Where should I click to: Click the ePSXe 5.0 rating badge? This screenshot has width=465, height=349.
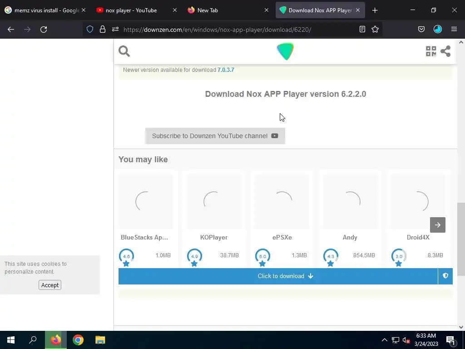[x=262, y=258]
